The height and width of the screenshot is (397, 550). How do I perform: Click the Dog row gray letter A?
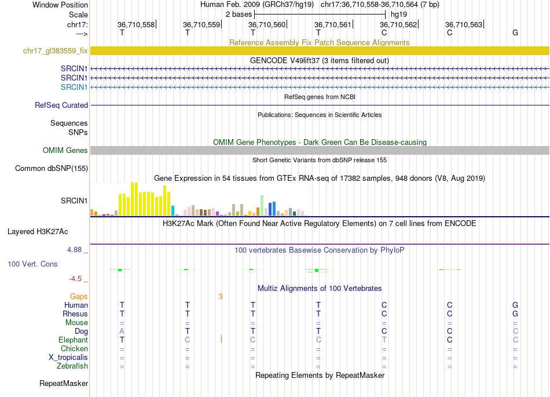pos(122,332)
